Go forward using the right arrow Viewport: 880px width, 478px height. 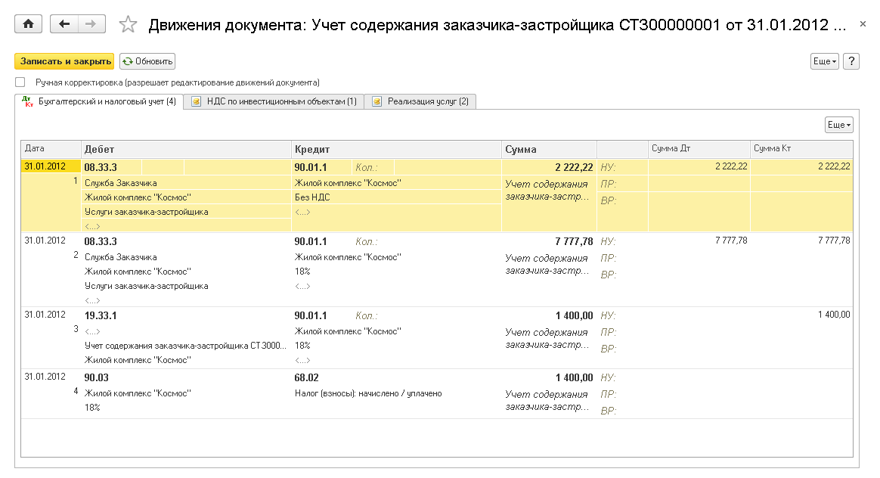click(91, 24)
